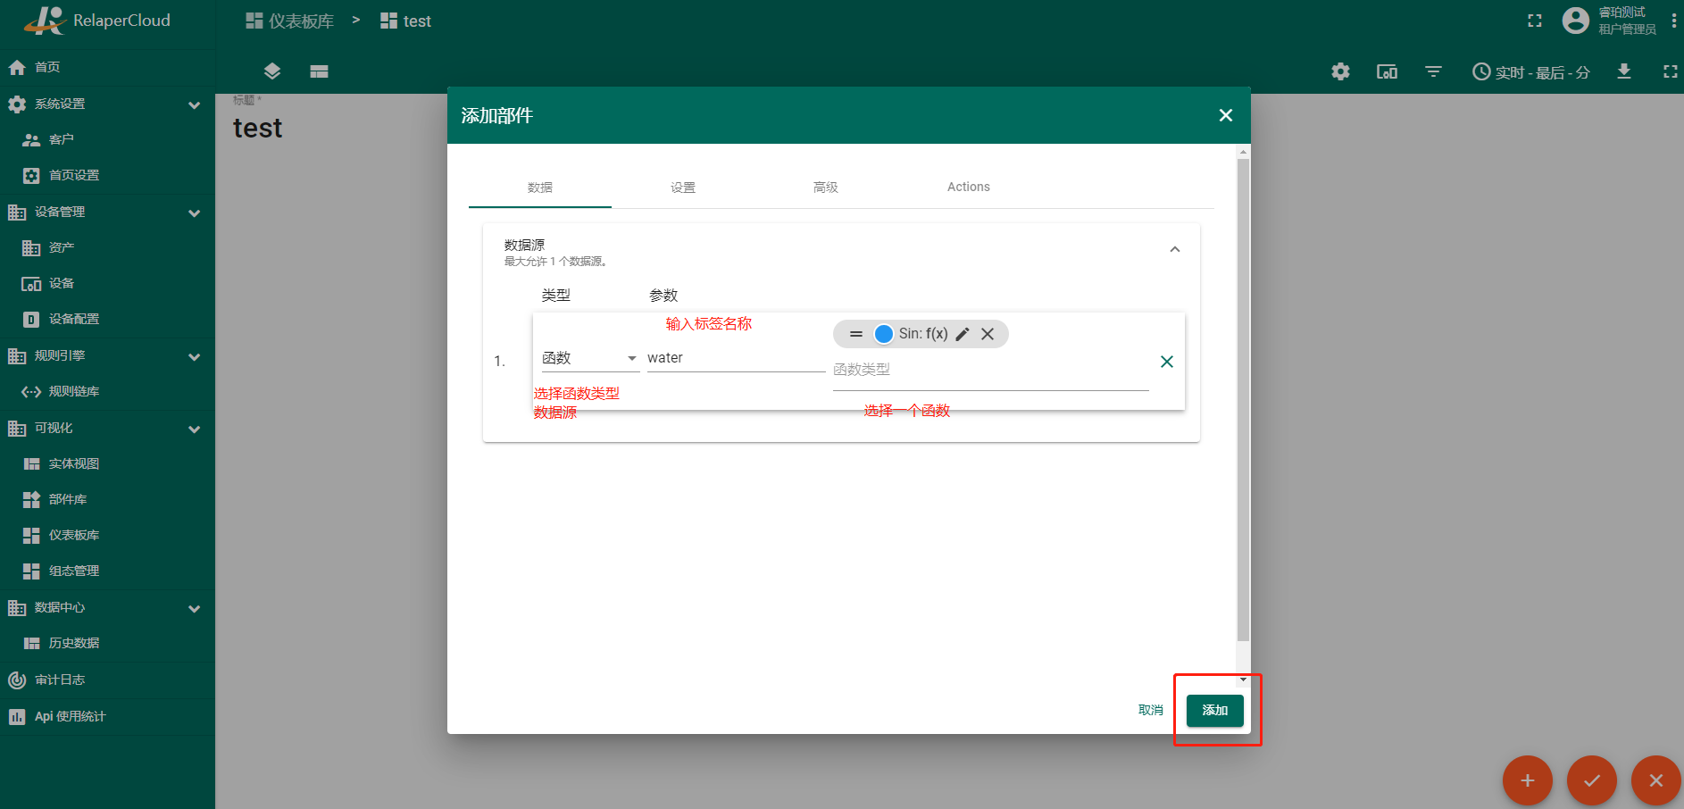Open entity aliases icon in toolbar
This screenshot has width=1684, height=809.
click(1387, 71)
